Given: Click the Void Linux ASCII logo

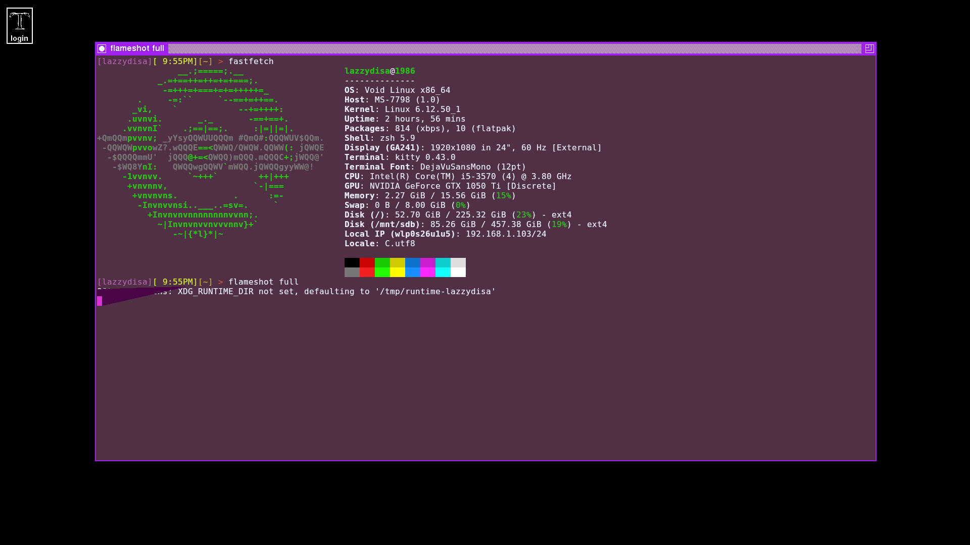Looking at the screenshot, I should click(210, 152).
